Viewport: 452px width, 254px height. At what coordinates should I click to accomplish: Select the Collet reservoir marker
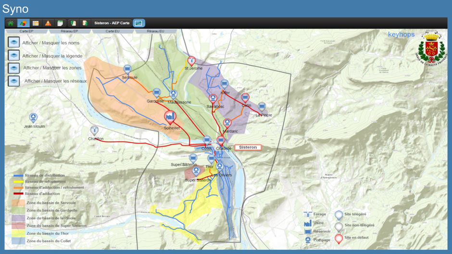(x=207, y=141)
